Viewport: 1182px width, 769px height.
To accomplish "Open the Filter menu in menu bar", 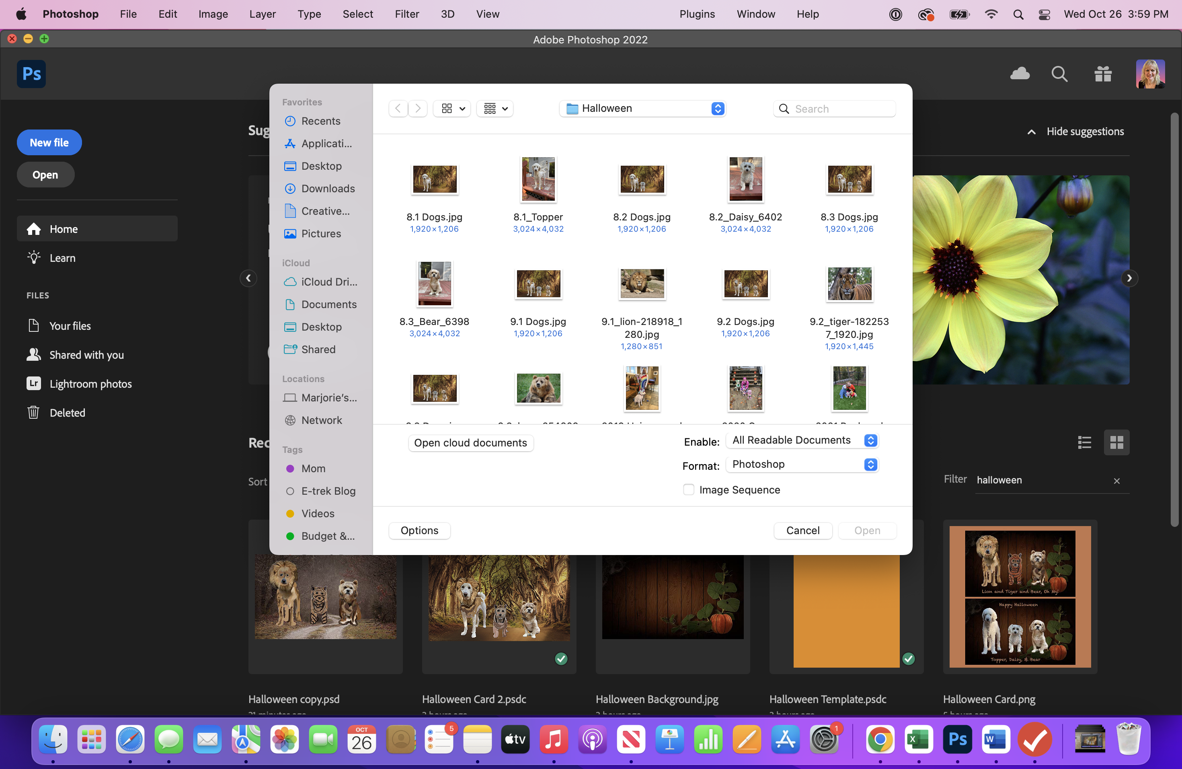I will [x=407, y=14].
